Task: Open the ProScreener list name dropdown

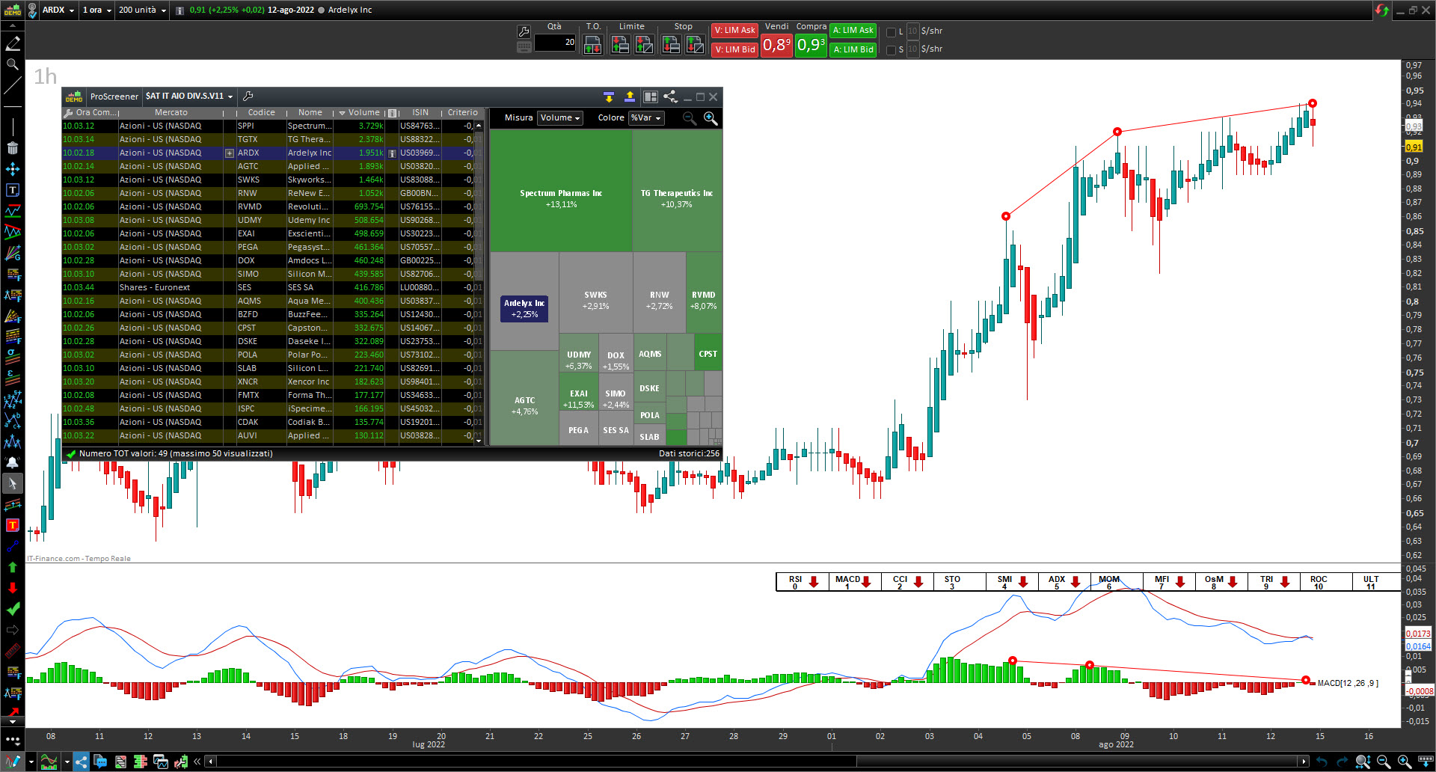Action: pyautogui.click(x=189, y=96)
